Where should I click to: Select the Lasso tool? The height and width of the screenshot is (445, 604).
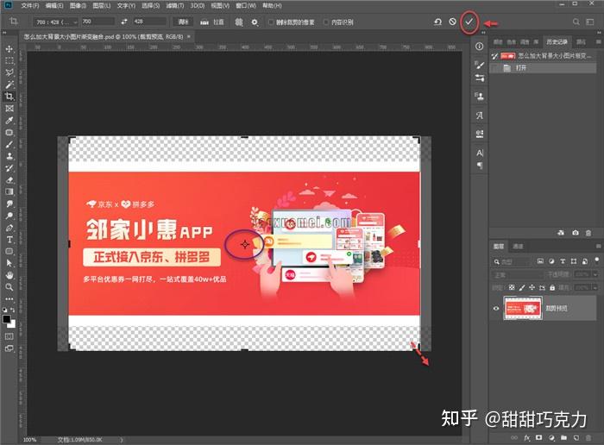click(9, 72)
